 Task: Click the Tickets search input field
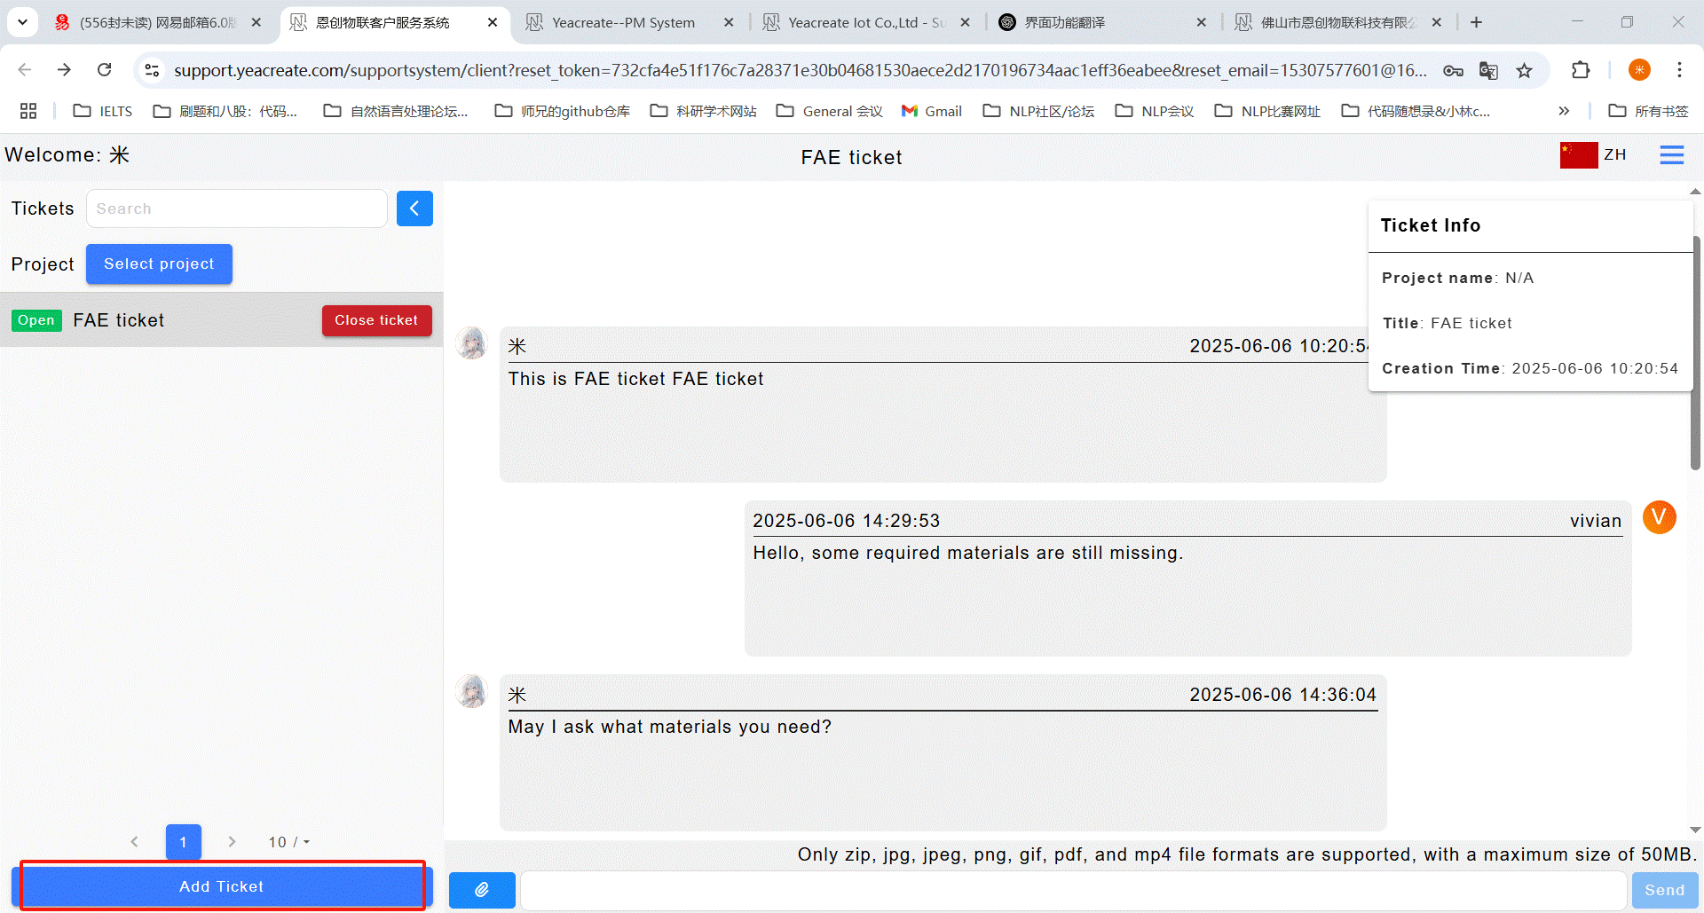(236, 209)
